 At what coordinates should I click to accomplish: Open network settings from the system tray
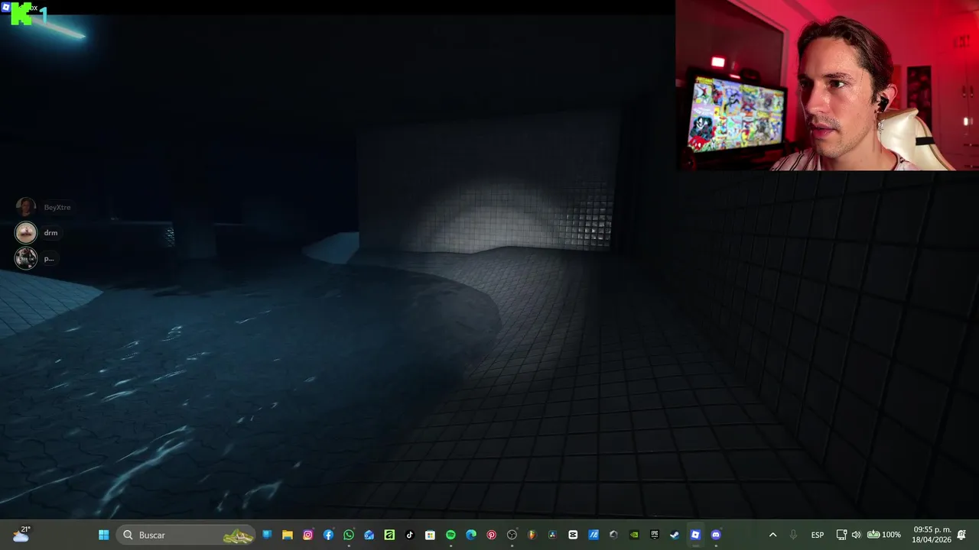841,535
